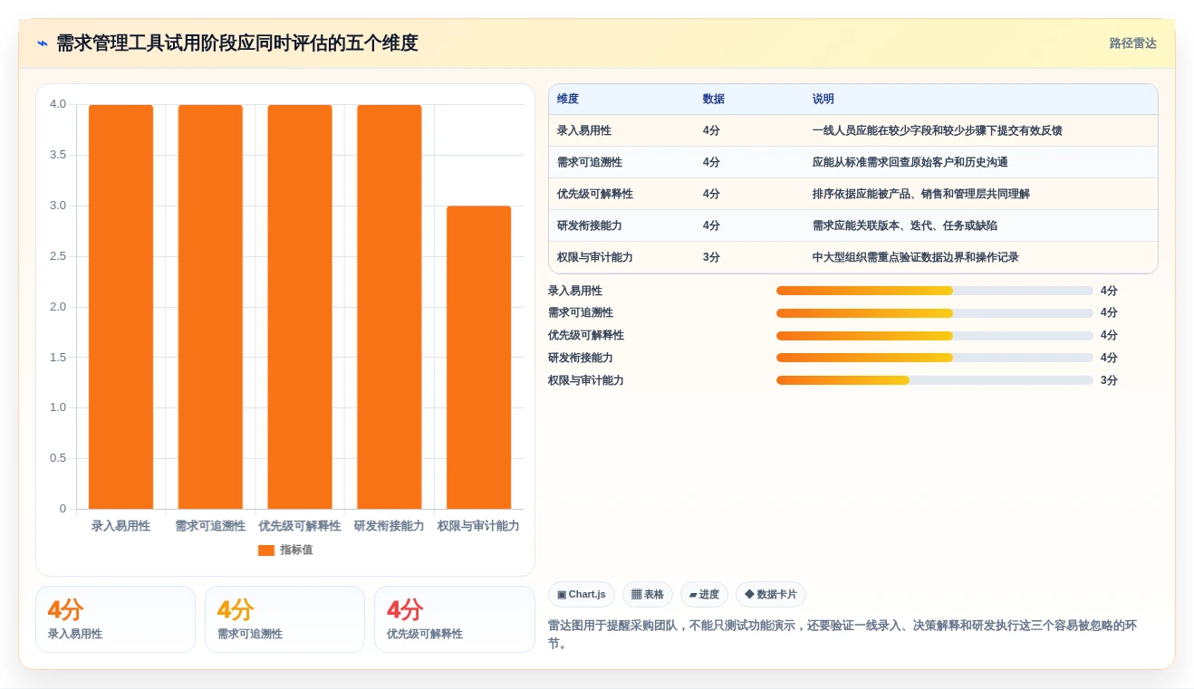Click the 3分 value in the table

pyautogui.click(x=712, y=257)
